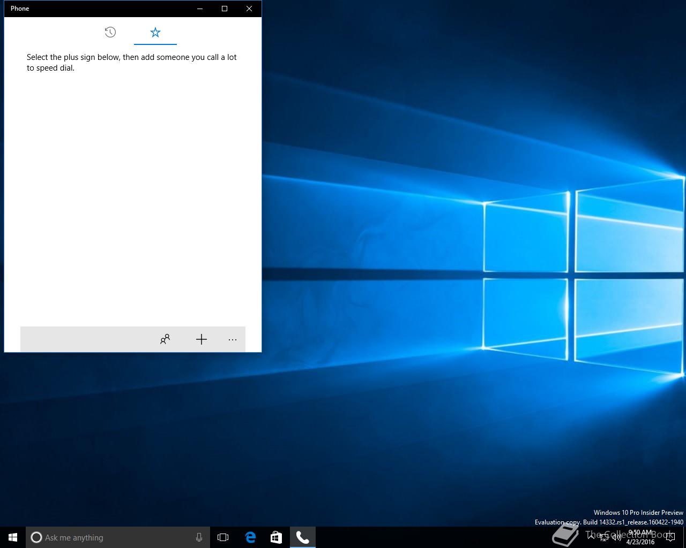686x548 pixels.
Task: Open Task View on the taskbar
Action: pos(223,537)
